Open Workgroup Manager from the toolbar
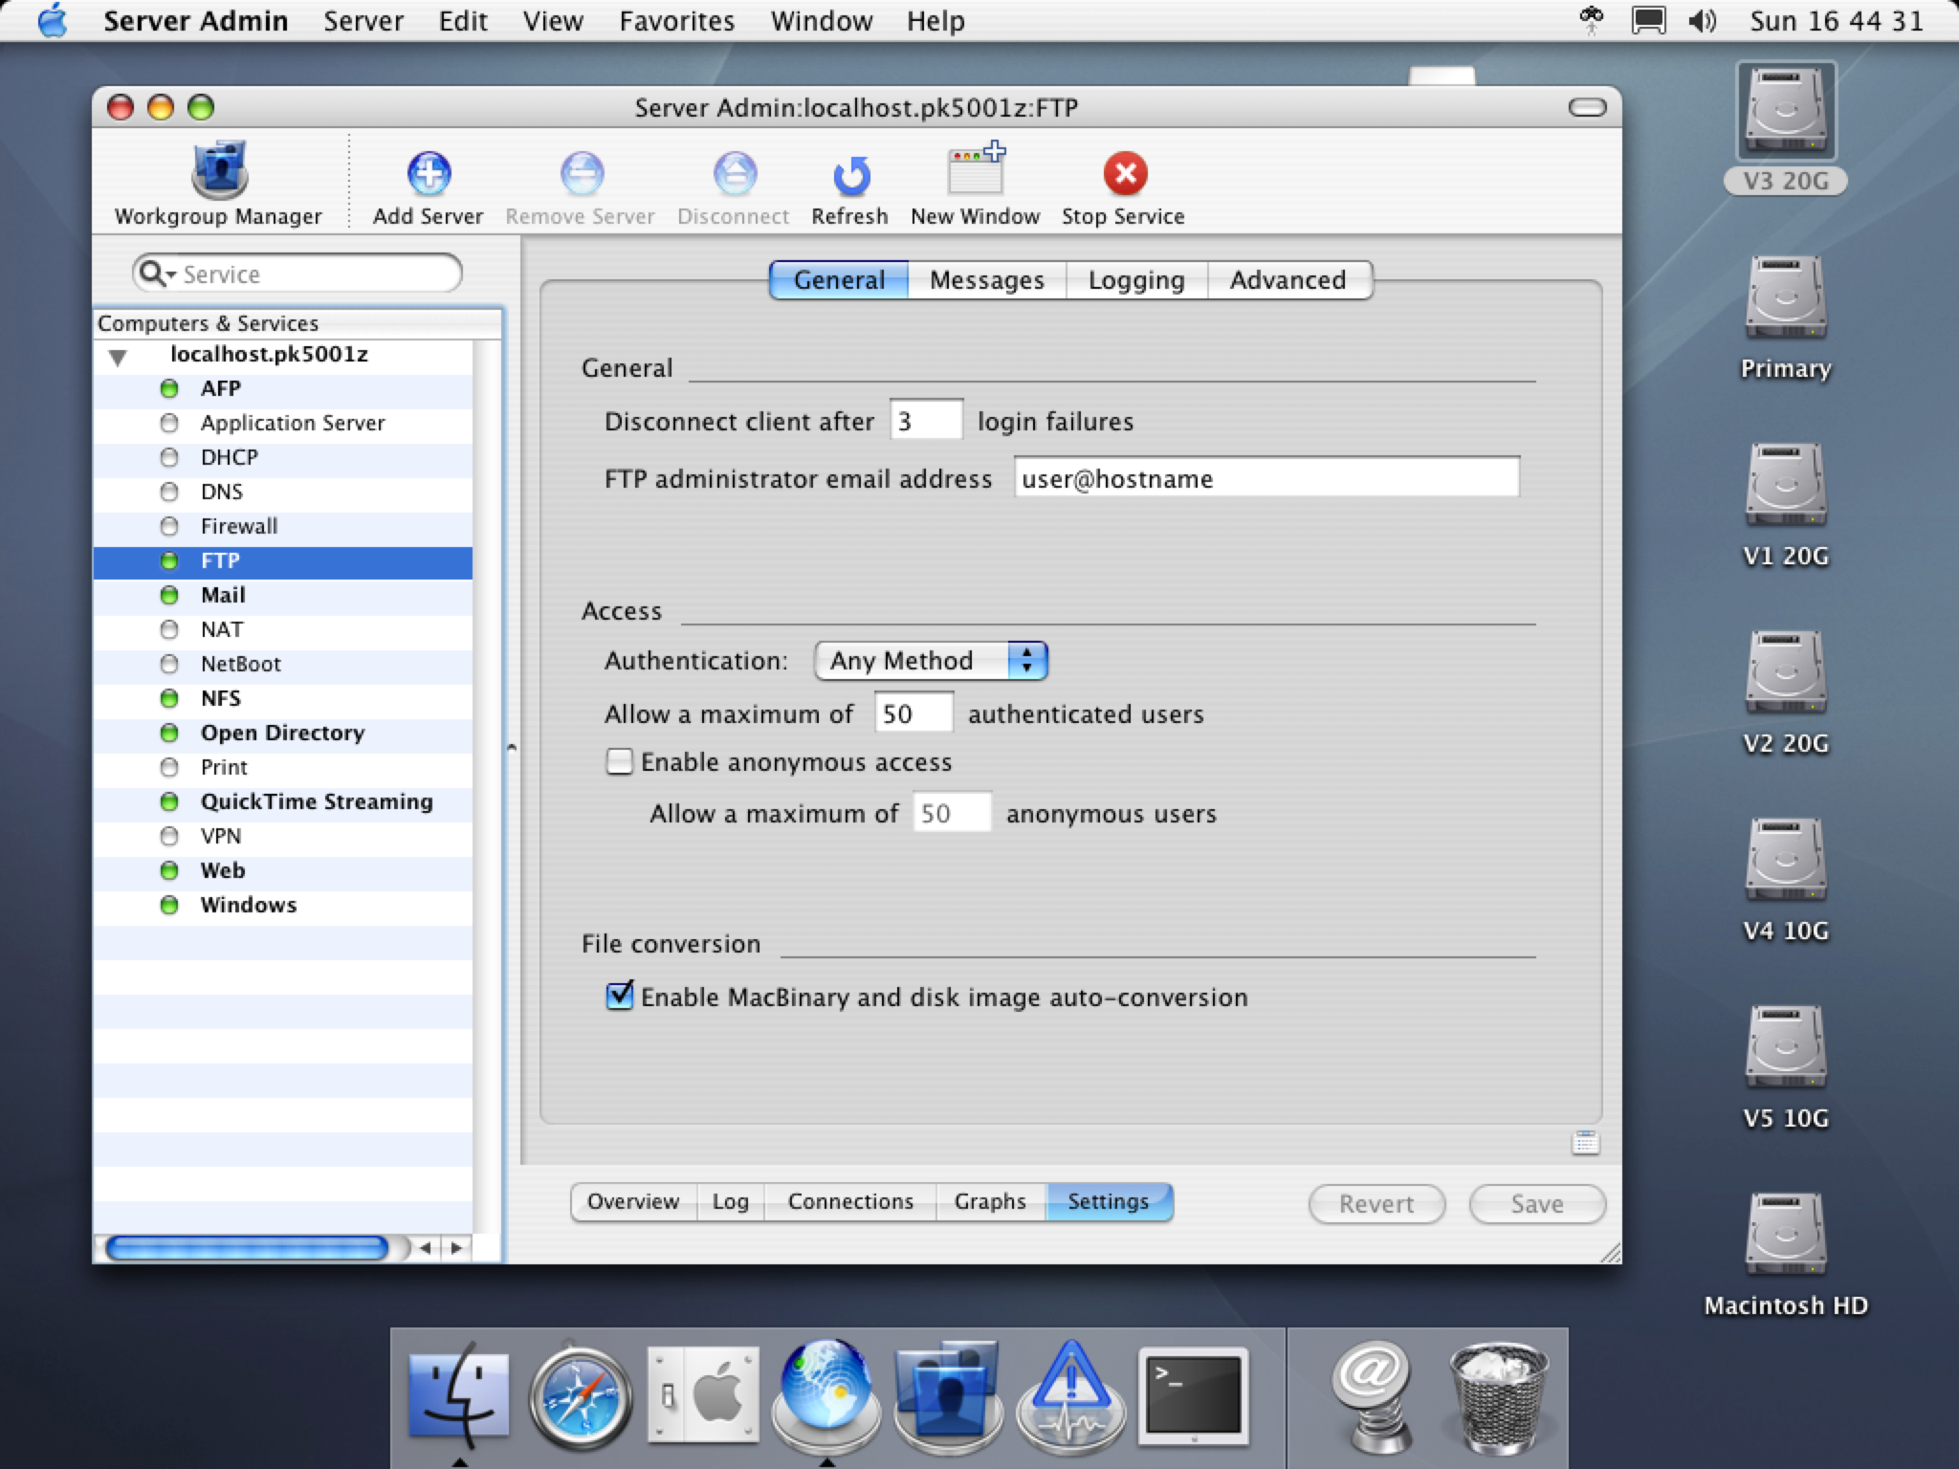1959x1469 pixels. click(x=219, y=184)
